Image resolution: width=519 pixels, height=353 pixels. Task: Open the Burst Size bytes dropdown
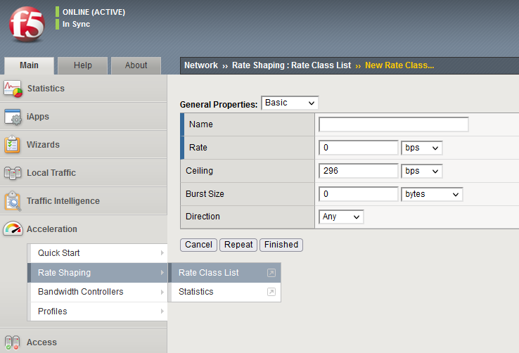pos(432,194)
